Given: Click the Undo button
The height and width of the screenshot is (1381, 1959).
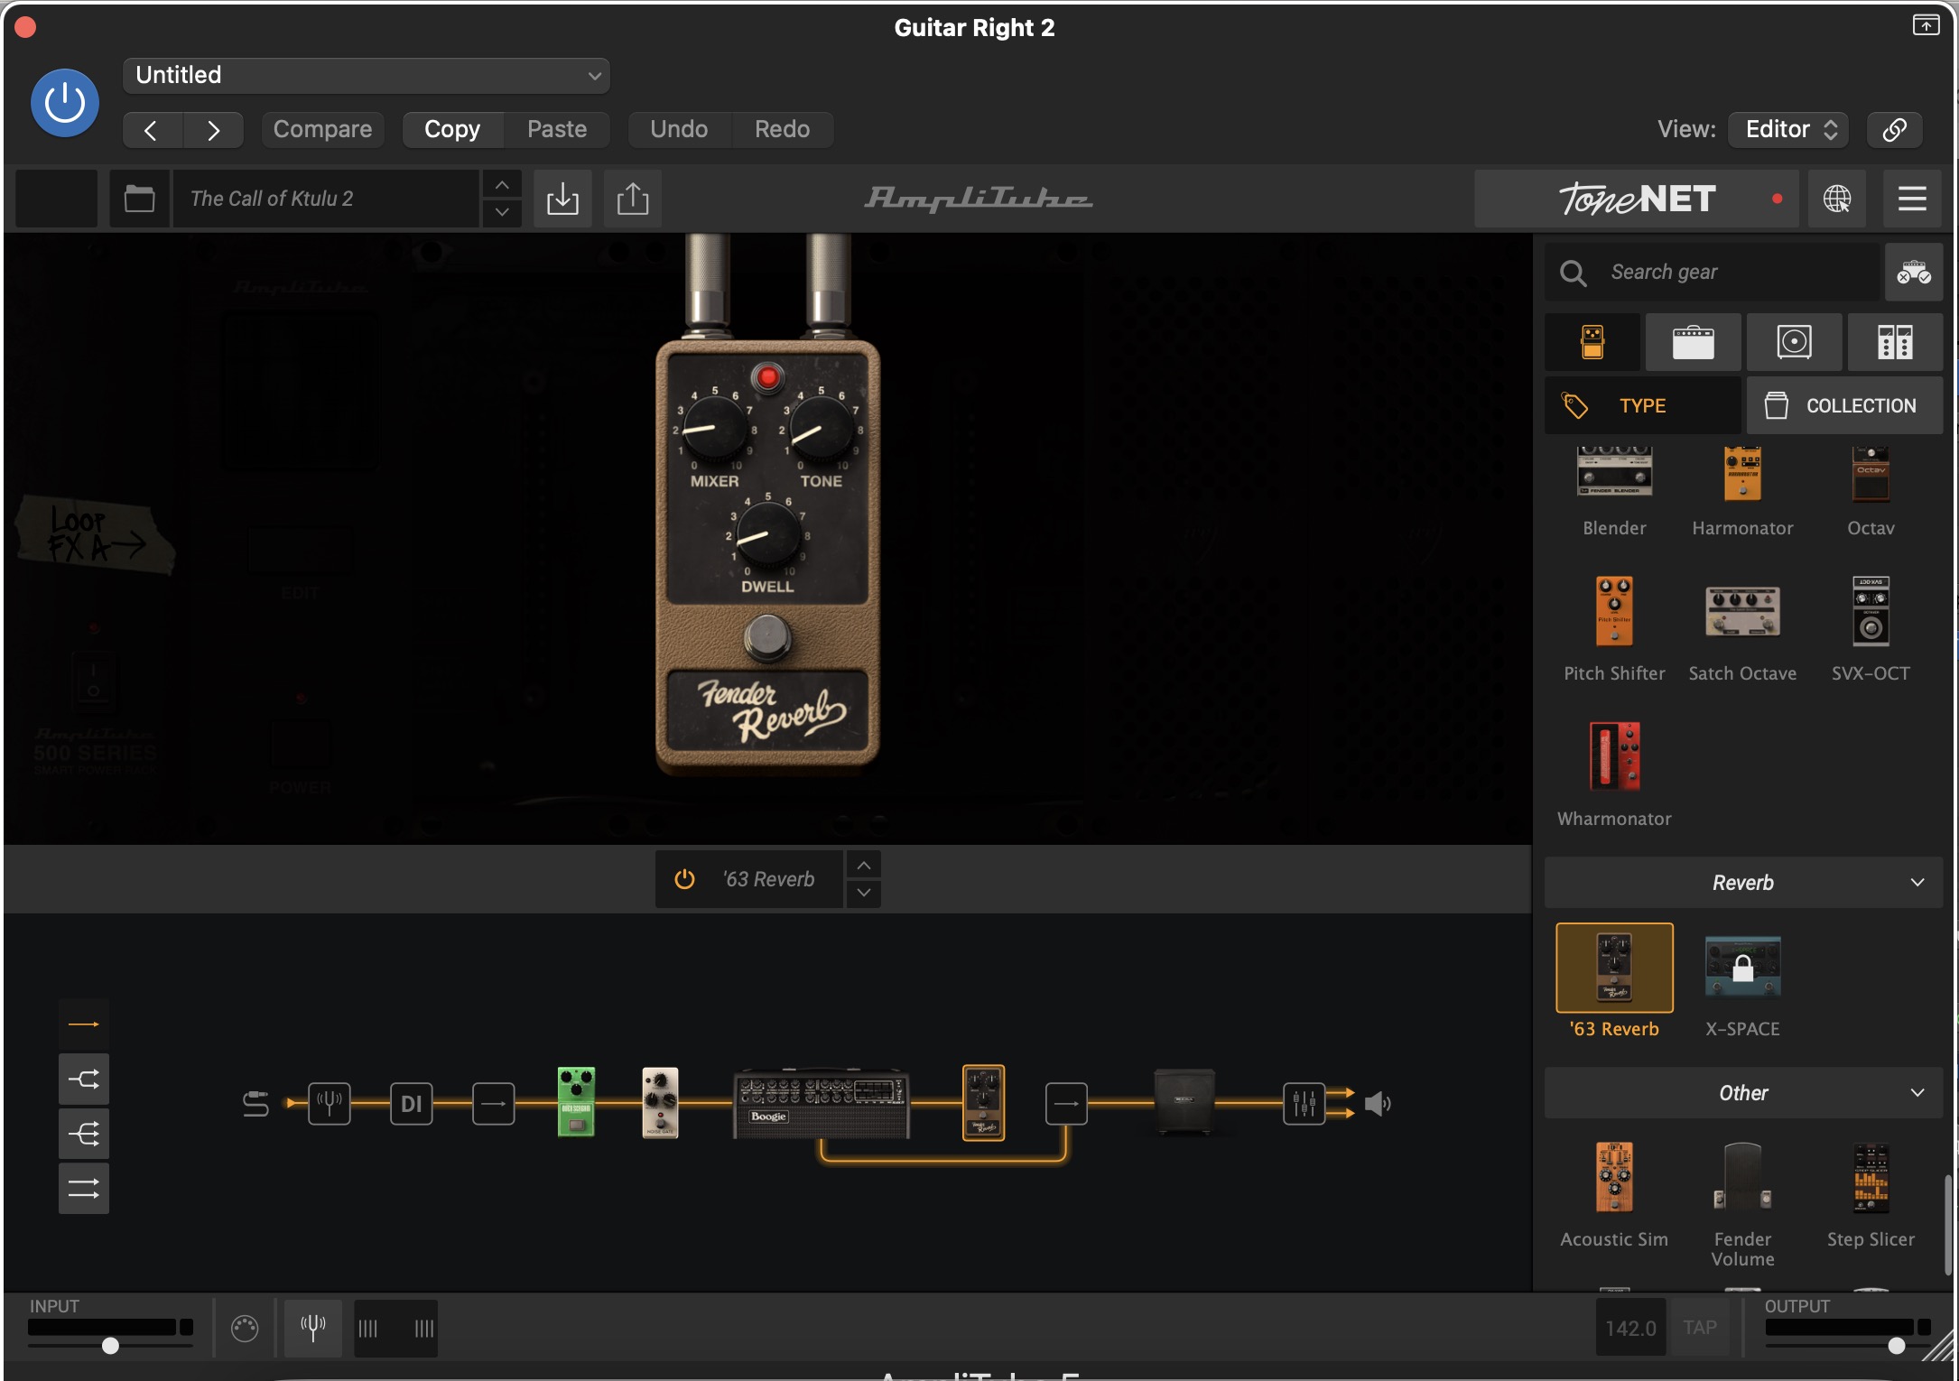Looking at the screenshot, I should 679,130.
